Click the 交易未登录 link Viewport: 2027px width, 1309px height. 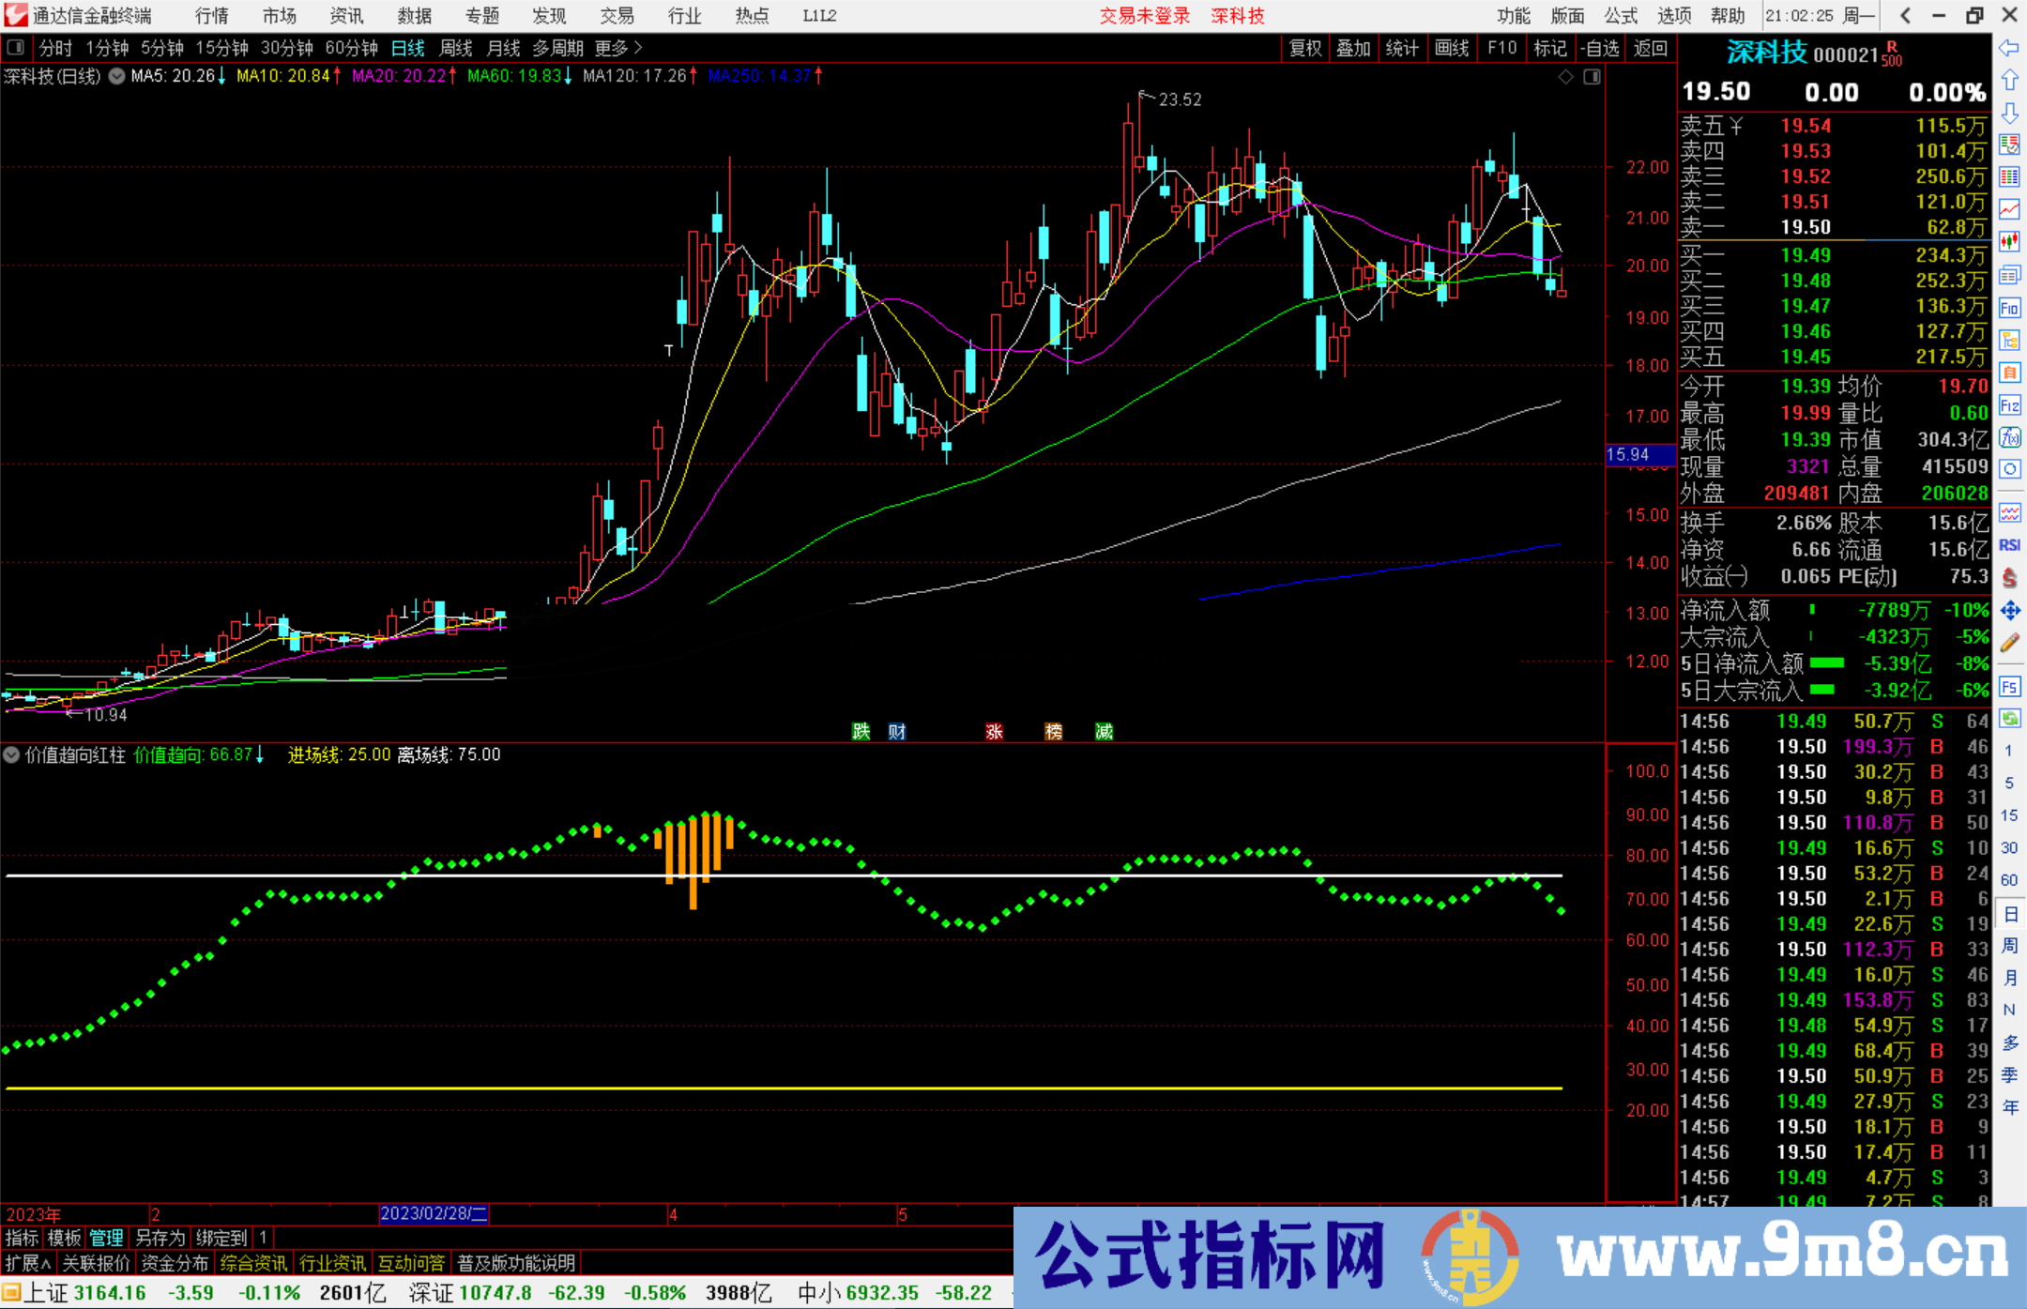click(1144, 16)
